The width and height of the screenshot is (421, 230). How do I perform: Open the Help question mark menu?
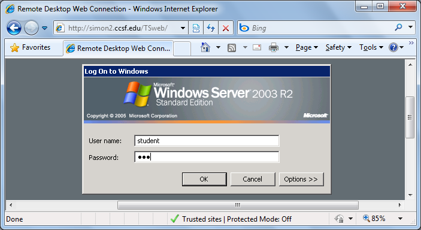[x=396, y=47]
